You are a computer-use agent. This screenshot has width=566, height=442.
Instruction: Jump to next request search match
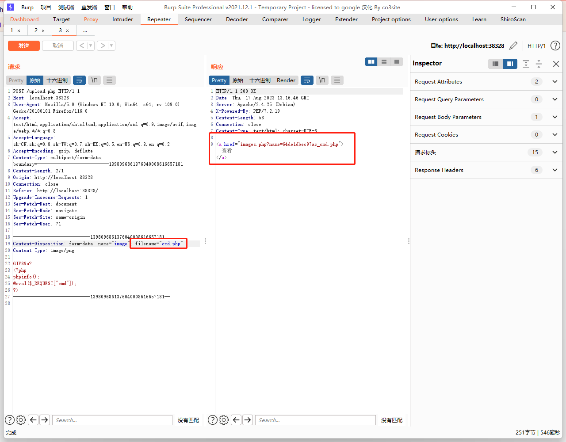point(45,420)
